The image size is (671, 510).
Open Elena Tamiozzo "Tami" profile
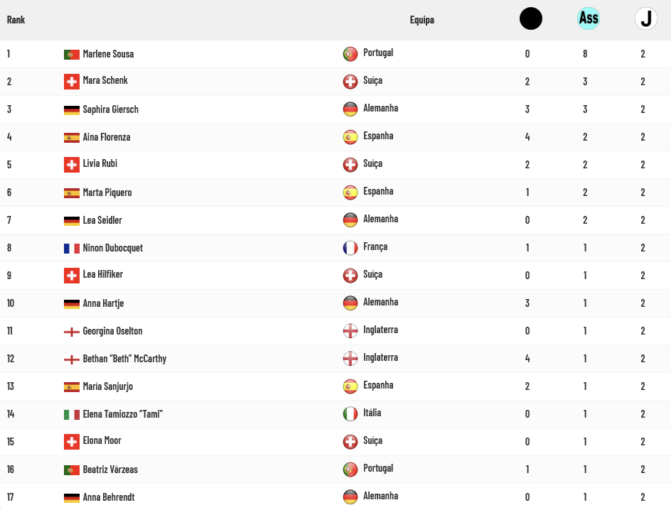pyautogui.click(x=123, y=414)
